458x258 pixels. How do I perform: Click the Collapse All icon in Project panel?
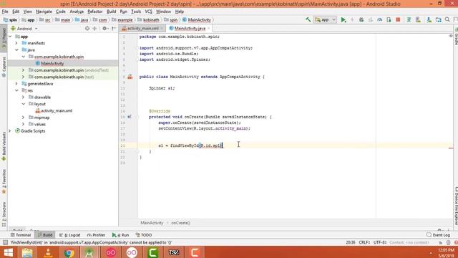pyautogui.click(x=94, y=29)
